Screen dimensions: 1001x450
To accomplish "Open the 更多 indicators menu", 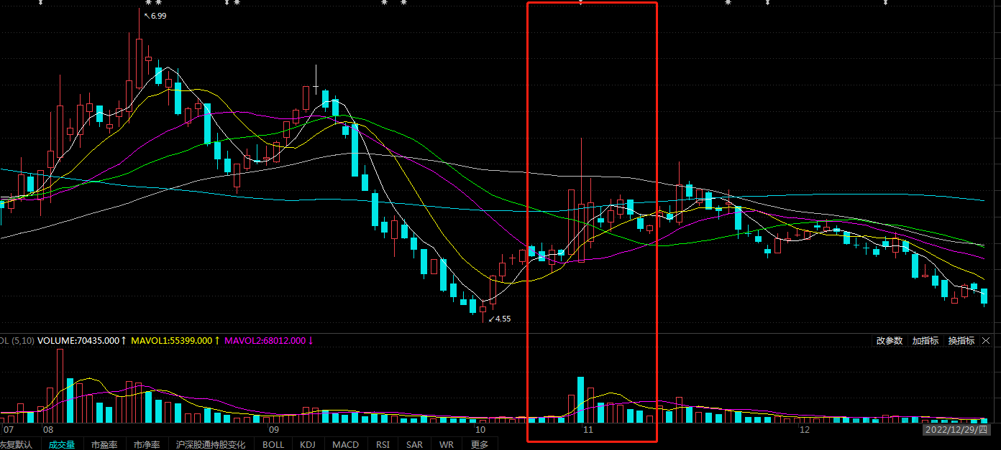I will 480,444.
